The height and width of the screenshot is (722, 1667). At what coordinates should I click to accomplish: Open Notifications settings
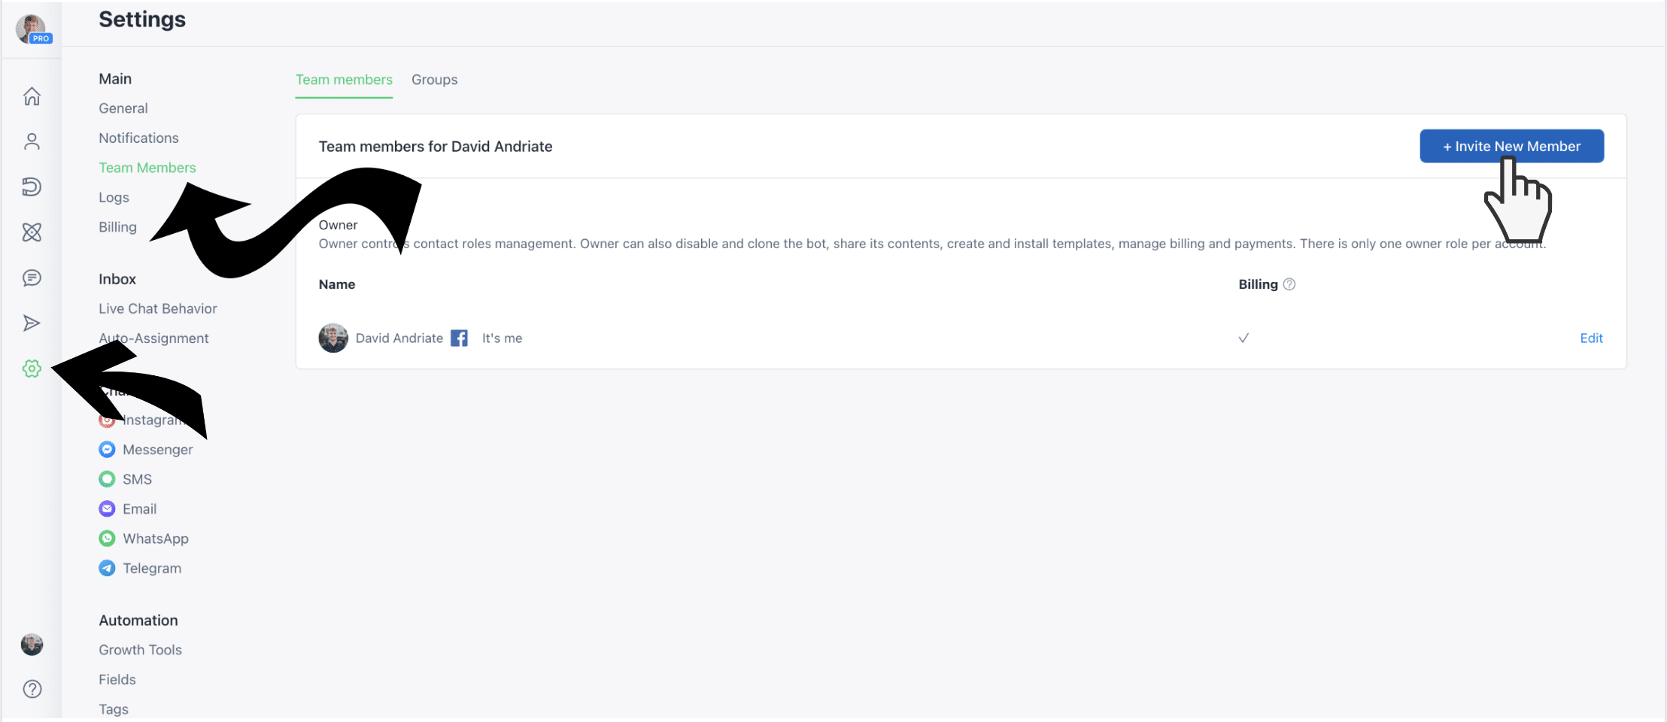[138, 138]
